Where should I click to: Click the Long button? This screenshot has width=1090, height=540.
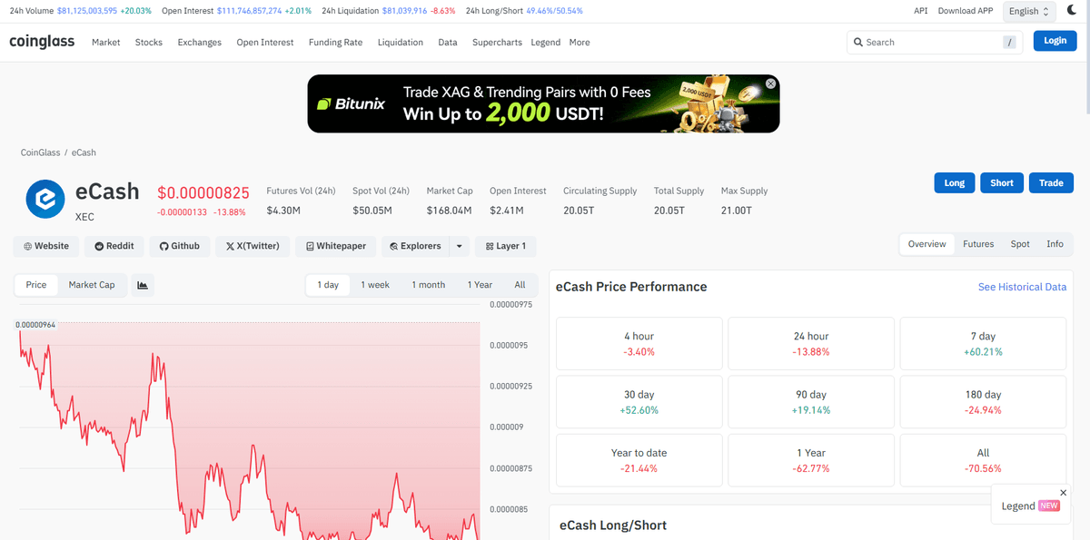[955, 182]
